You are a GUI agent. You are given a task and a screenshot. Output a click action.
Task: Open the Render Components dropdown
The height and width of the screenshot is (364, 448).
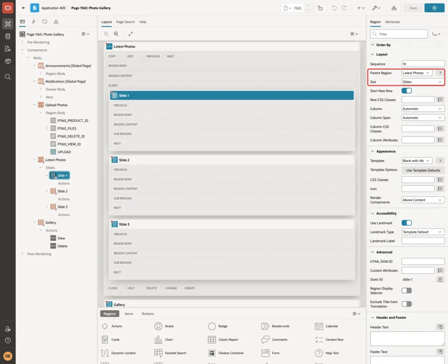(x=423, y=200)
